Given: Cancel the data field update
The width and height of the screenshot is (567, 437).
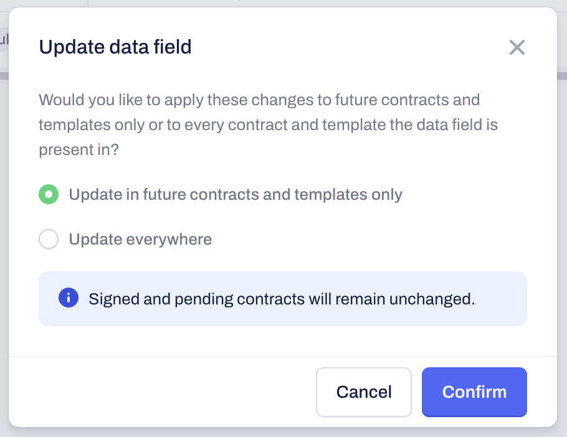Looking at the screenshot, I should tap(364, 392).
